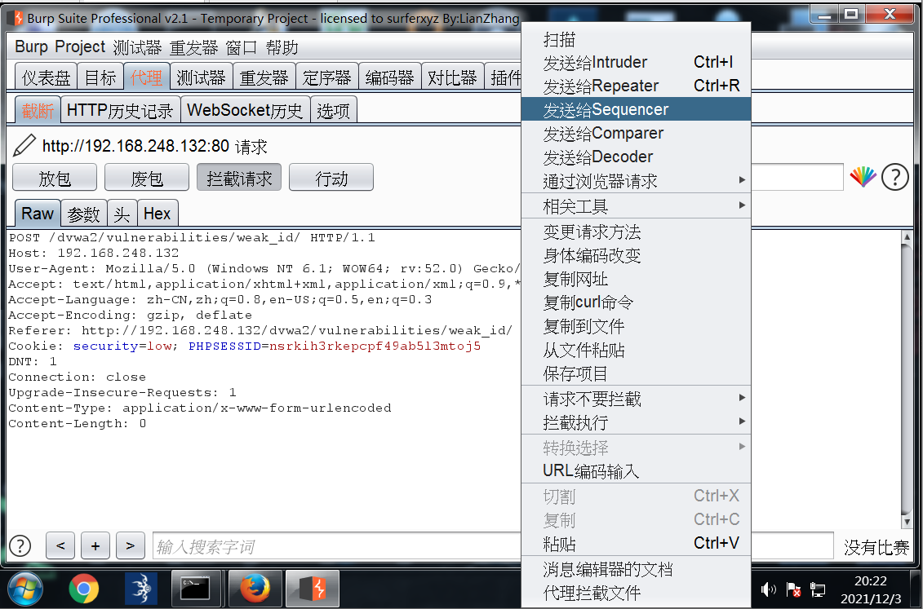Select 从文件粘贴 menu entry

tap(636, 350)
